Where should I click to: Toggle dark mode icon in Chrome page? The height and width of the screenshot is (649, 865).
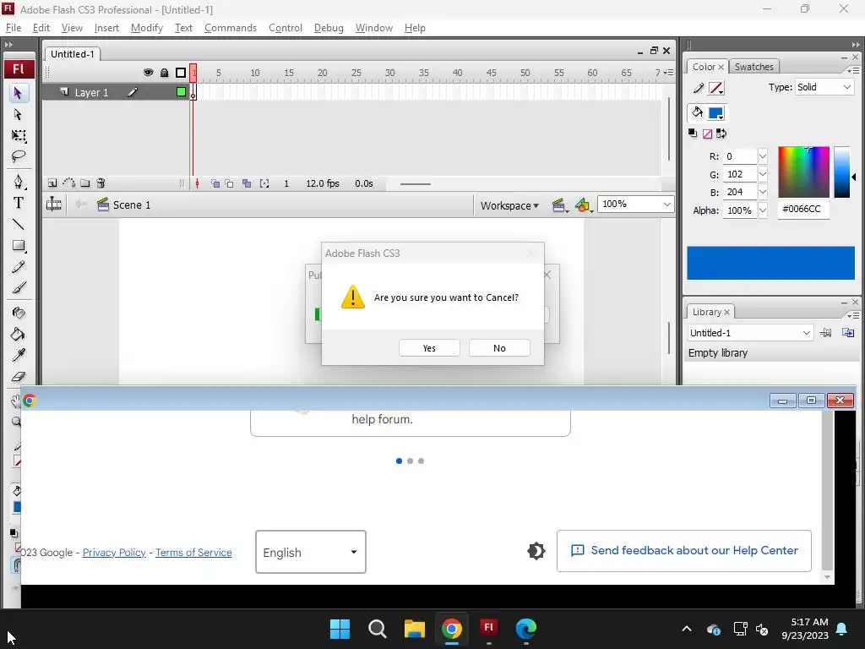[x=536, y=551]
